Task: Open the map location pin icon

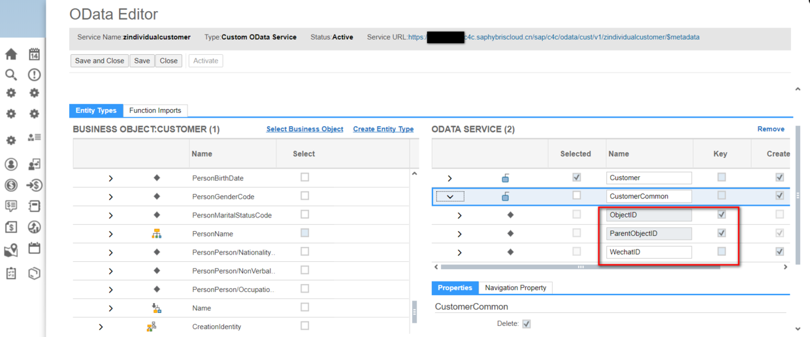Action: pyautogui.click(x=11, y=251)
